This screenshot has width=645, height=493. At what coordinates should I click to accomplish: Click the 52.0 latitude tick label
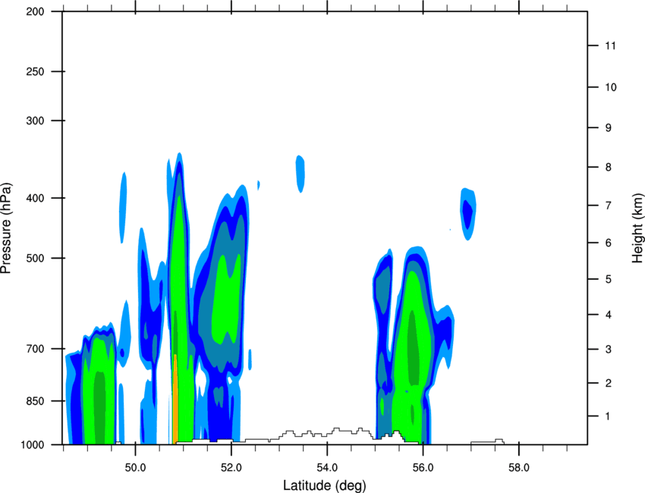pyautogui.click(x=231, y=468)
